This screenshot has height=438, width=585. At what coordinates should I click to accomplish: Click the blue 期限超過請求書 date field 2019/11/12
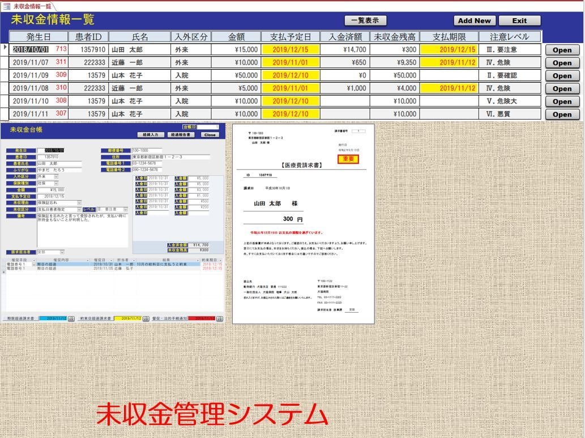pyautogui.click(x=53, y=318)
